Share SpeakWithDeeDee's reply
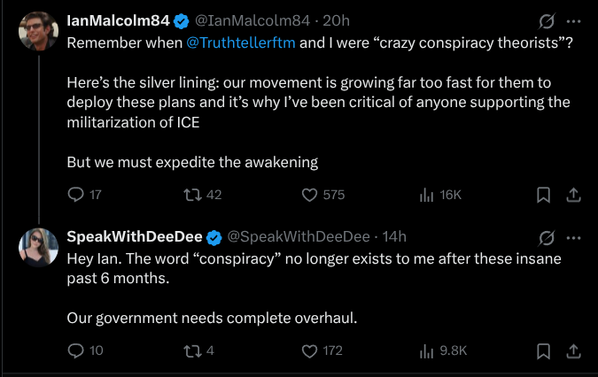 [x=573, y=350]
